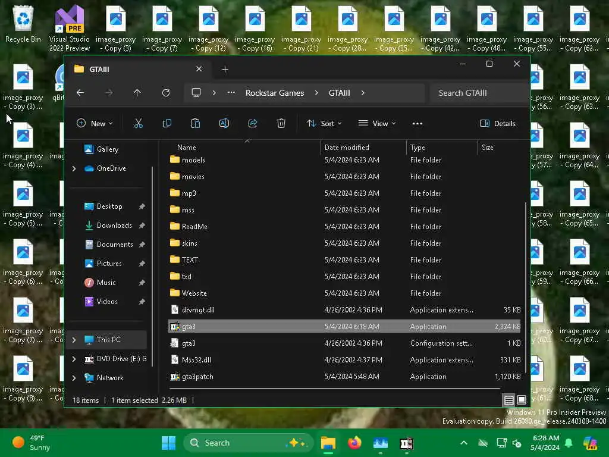609x457 pixels.
Task: Refresh the GTAIII folder view
Action: pos(166,93)
